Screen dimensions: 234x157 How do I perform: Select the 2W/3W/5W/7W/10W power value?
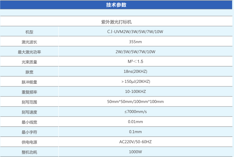[x=135, y=51]
